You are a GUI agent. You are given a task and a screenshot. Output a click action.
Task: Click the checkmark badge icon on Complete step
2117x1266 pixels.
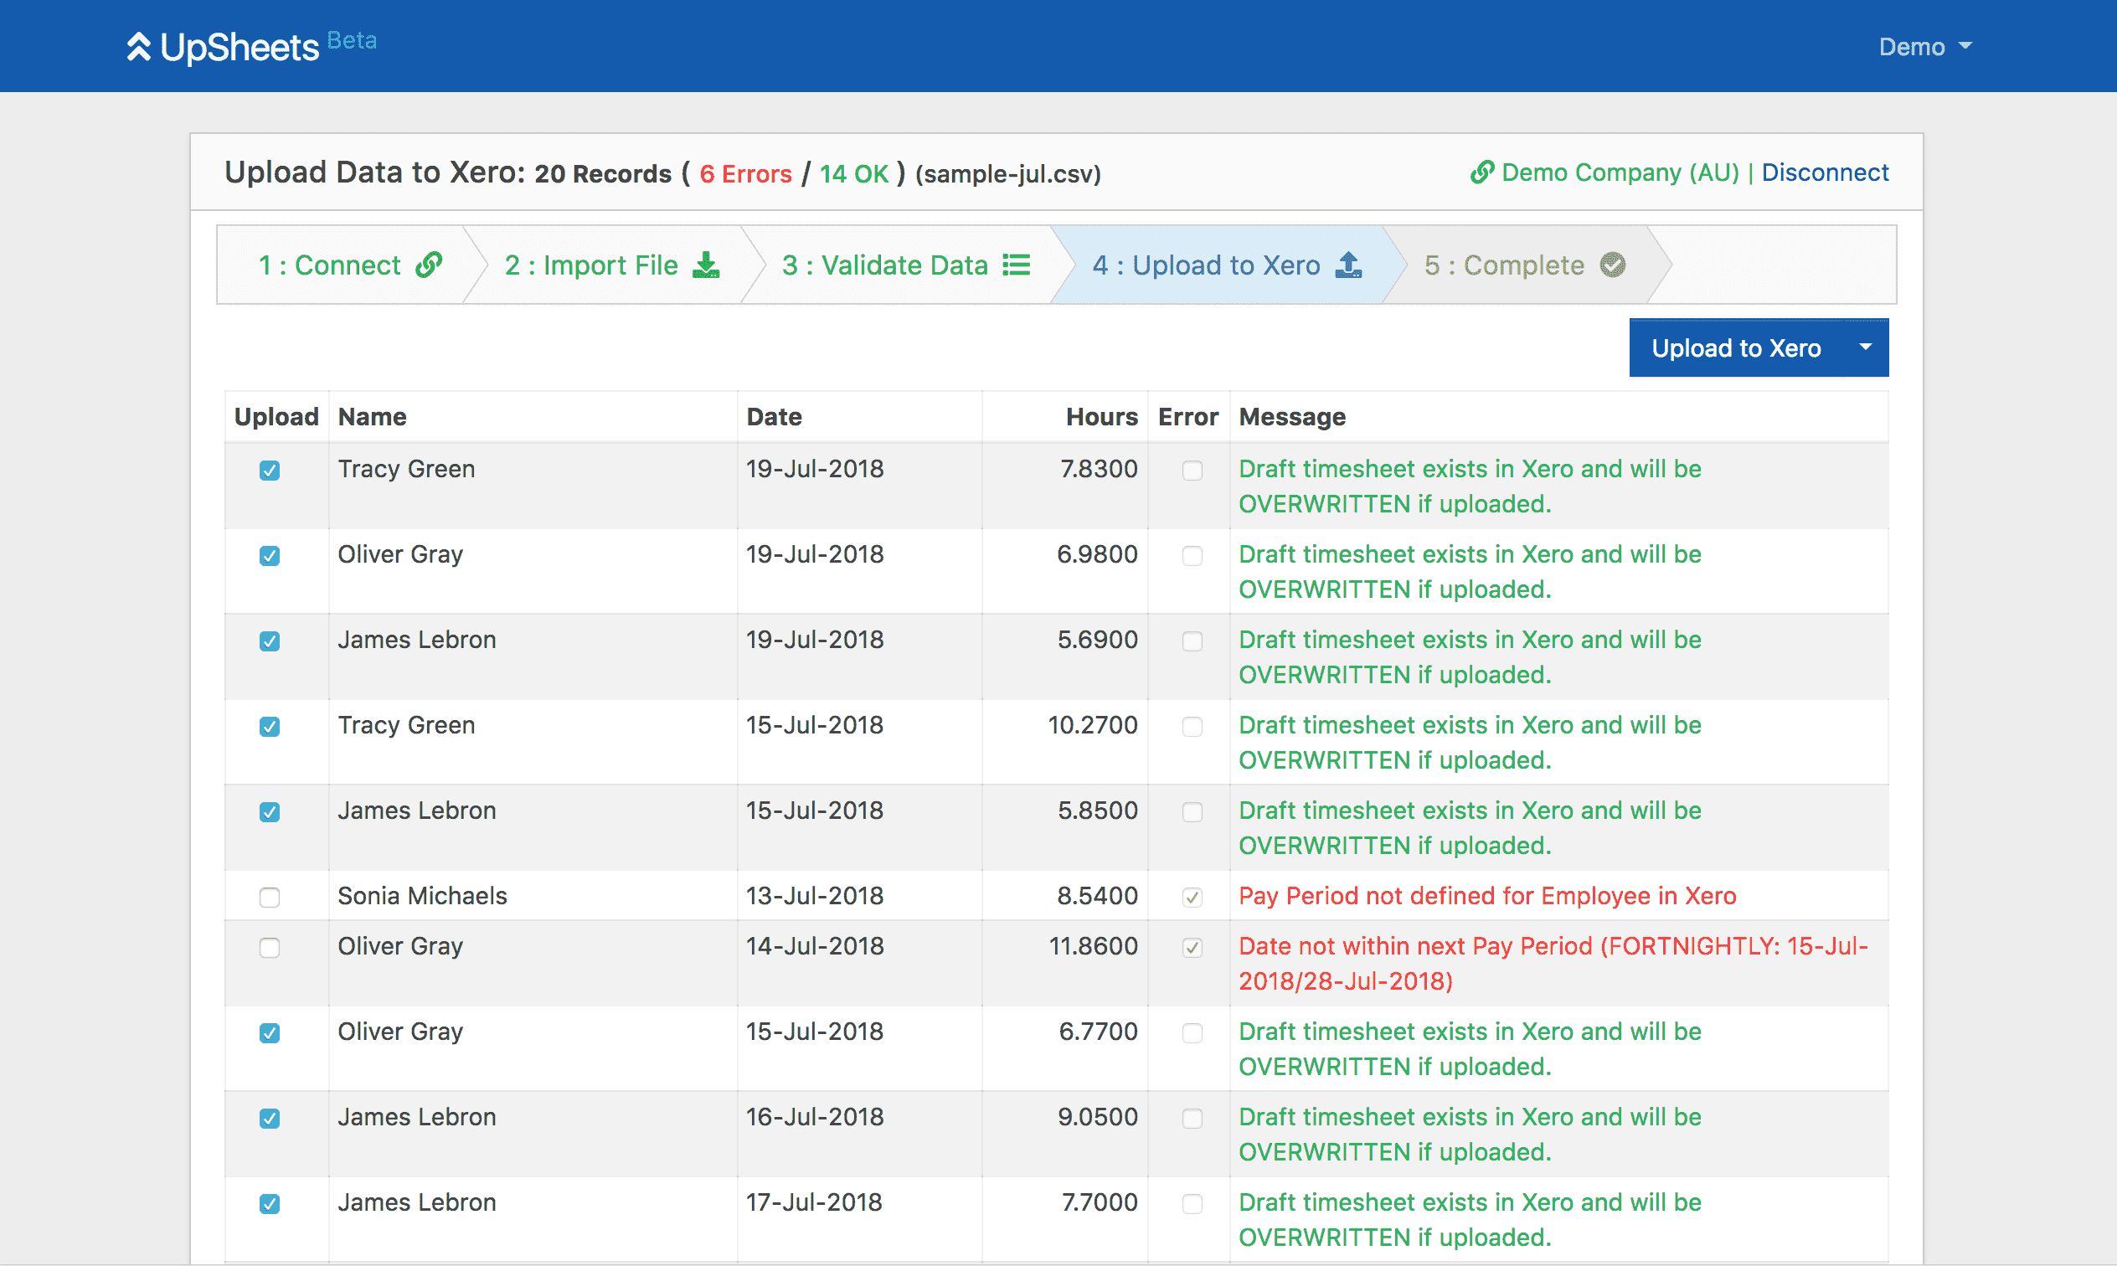[x=1612, y=265]
